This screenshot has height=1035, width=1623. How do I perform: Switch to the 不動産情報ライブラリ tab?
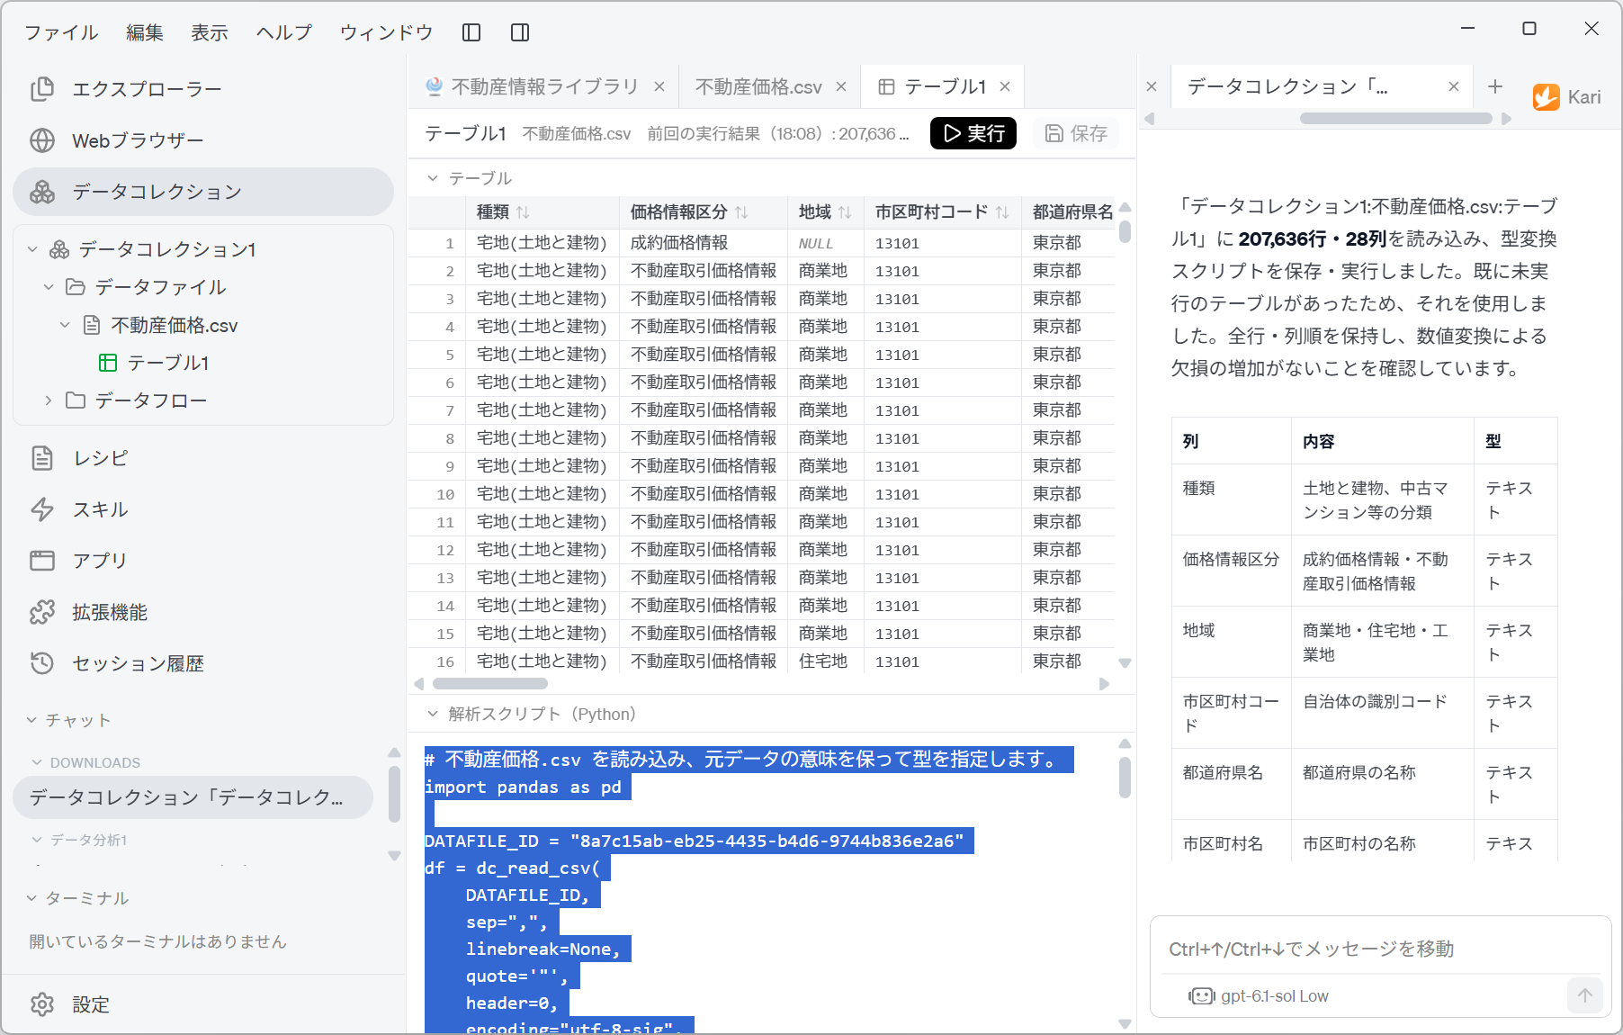pos(543,86)
